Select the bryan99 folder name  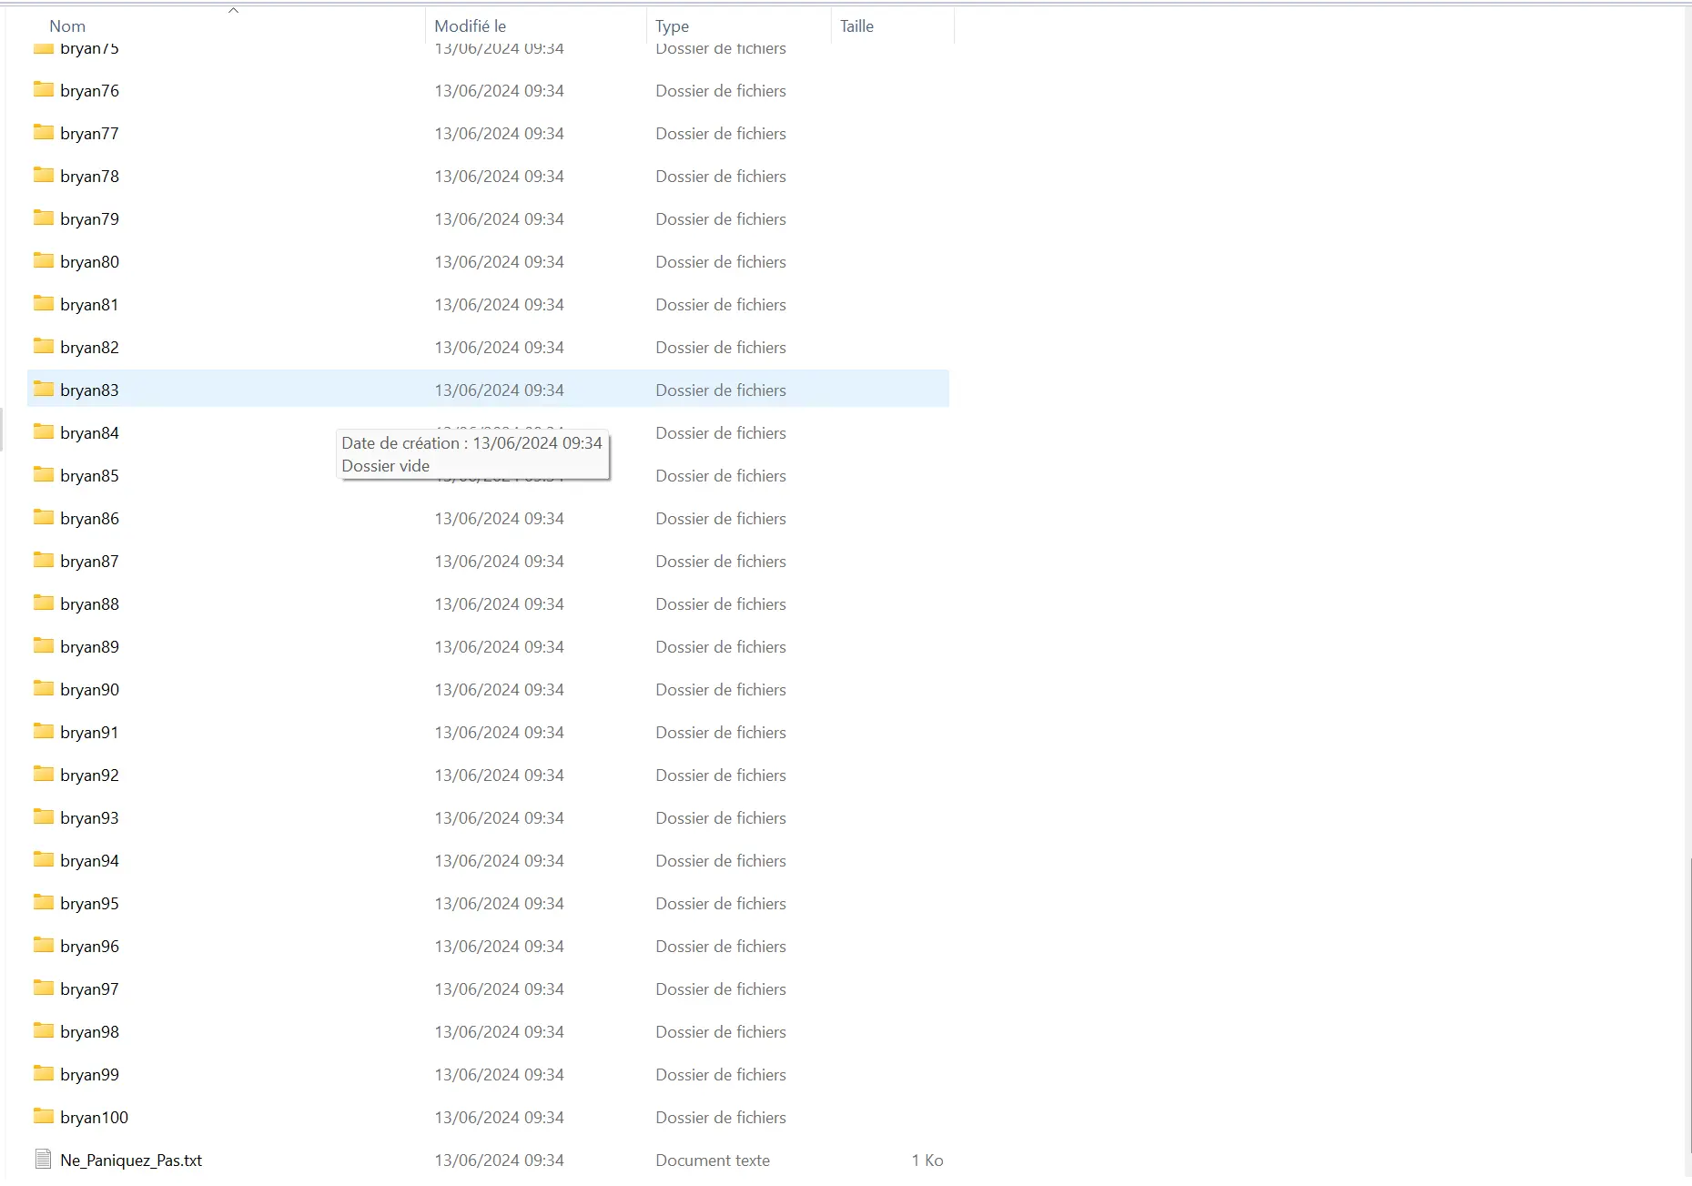[89, 1075]
